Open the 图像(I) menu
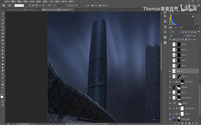This screenshot has height=125, width=201. [20, 2]
